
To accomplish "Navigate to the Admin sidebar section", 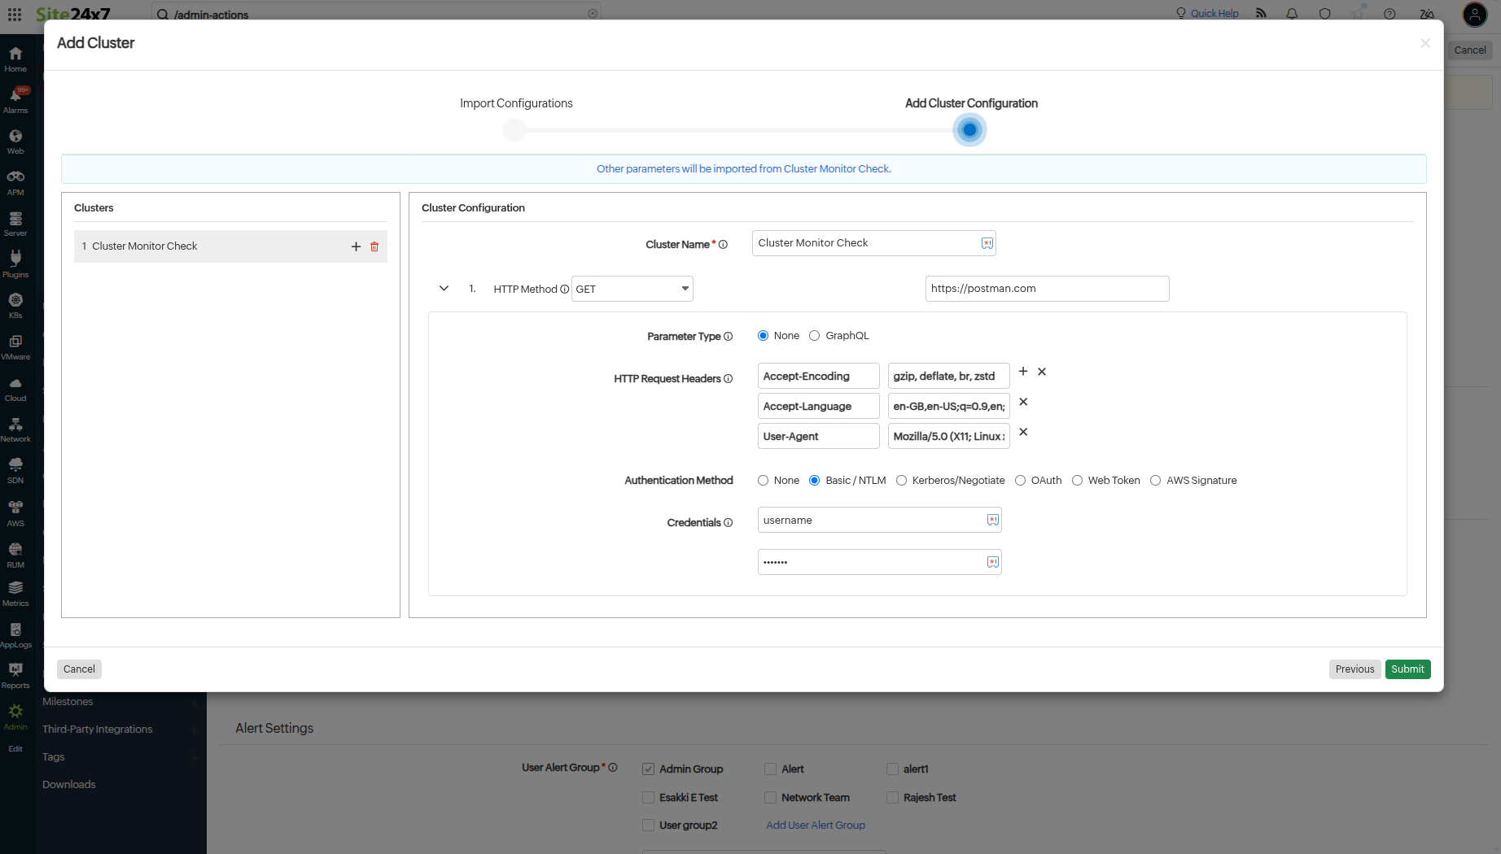I will pyautogui.click(x=15, y=713).
